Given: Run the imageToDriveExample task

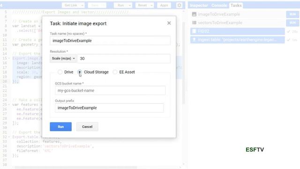Looking at the screenshot, I should click(x=292, y=15).
